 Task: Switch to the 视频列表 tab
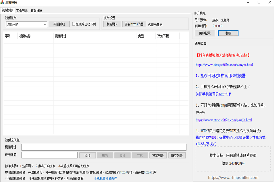[8, 10]
